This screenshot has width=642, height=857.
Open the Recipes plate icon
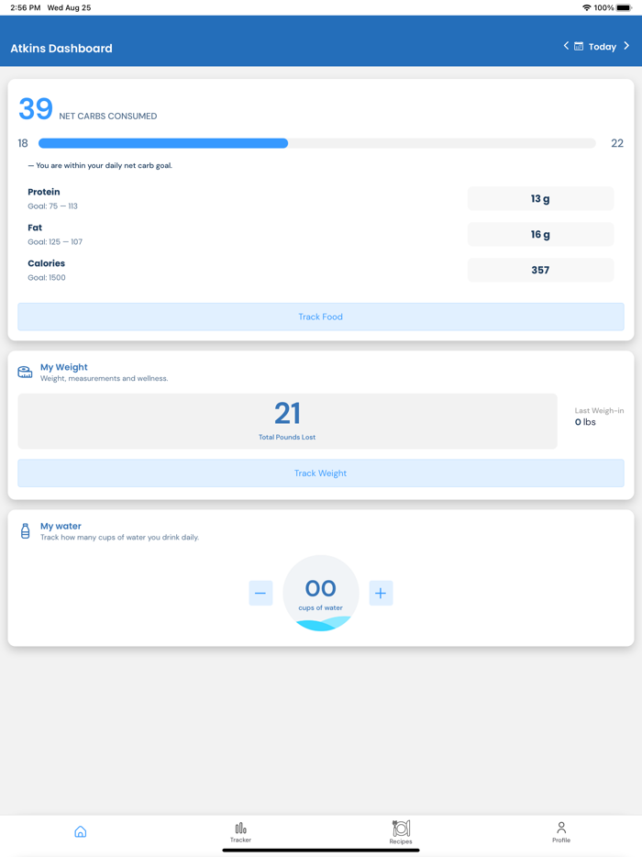pyautogui.click(x=401, y=827)
